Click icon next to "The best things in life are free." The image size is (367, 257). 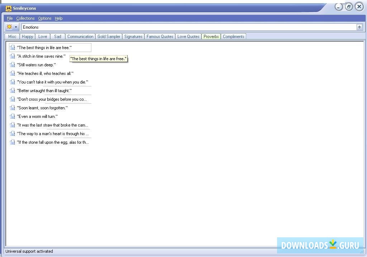13,48
